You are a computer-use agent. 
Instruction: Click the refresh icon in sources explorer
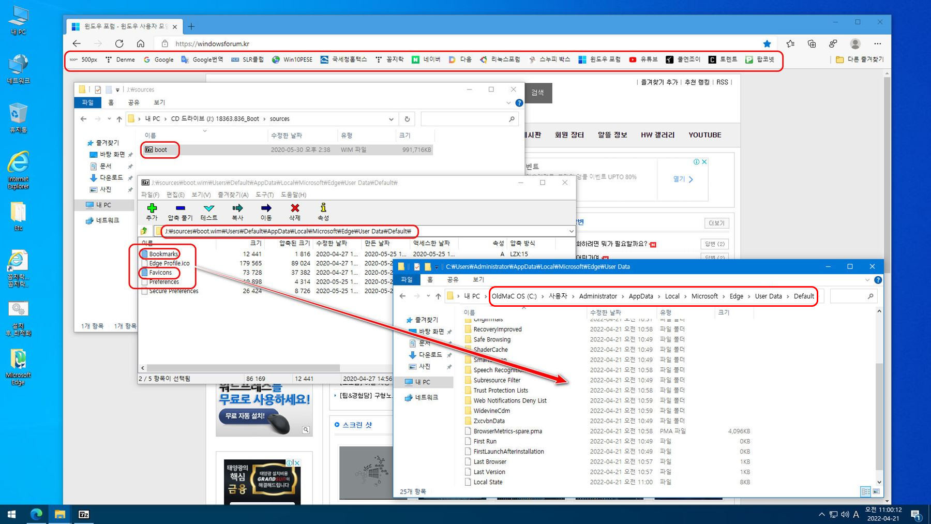[x=407, y=119]
